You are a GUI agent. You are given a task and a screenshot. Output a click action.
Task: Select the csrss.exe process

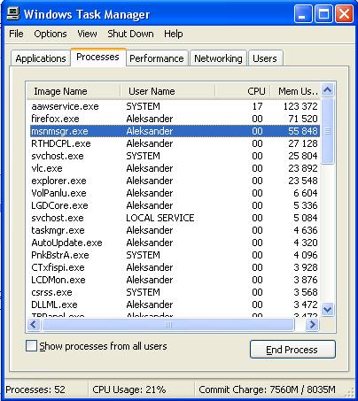coord(175,292)
